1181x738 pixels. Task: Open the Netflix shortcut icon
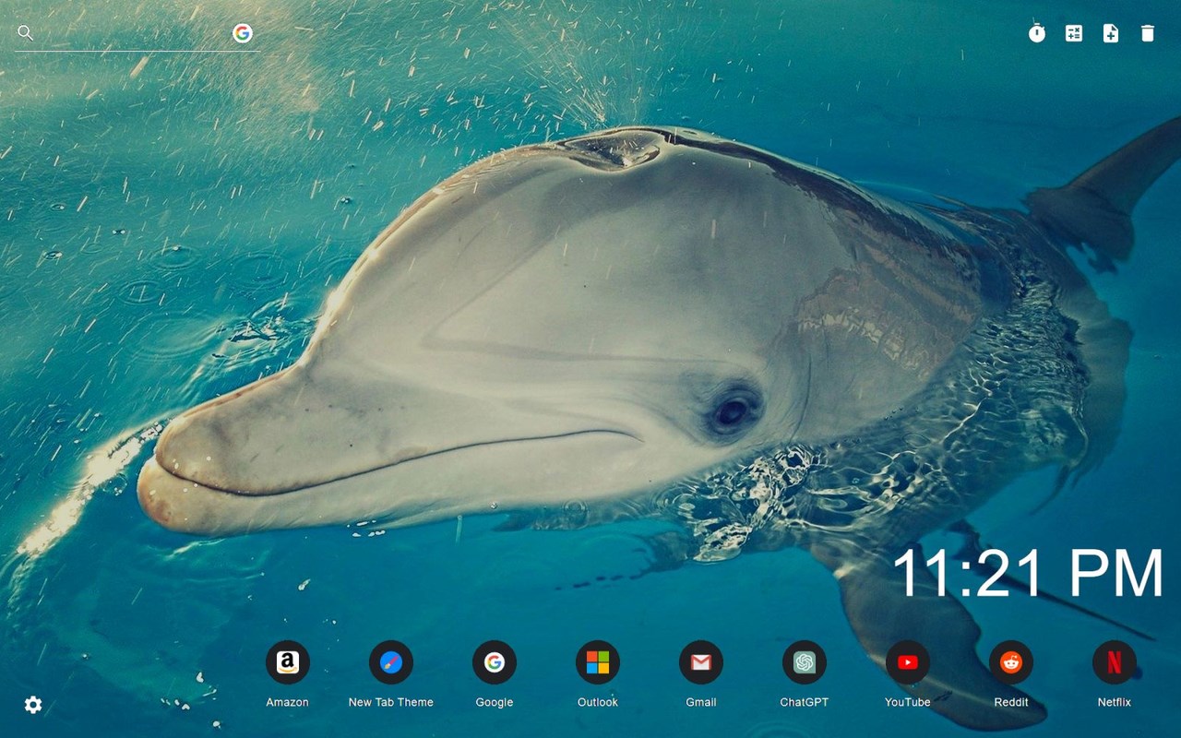(x=1115, y=662)
